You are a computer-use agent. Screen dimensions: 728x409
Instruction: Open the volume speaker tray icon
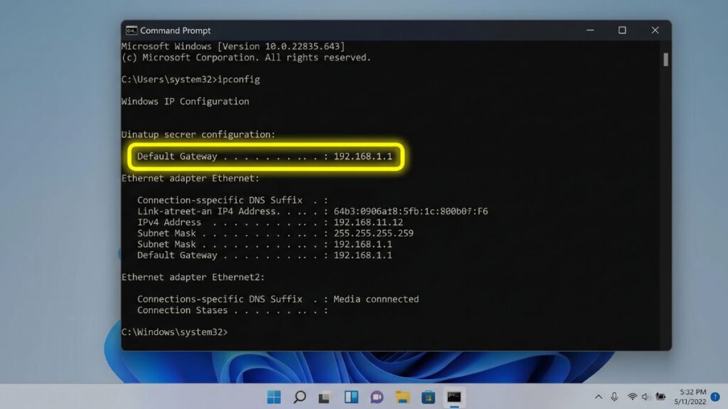(x=646, y=397)
